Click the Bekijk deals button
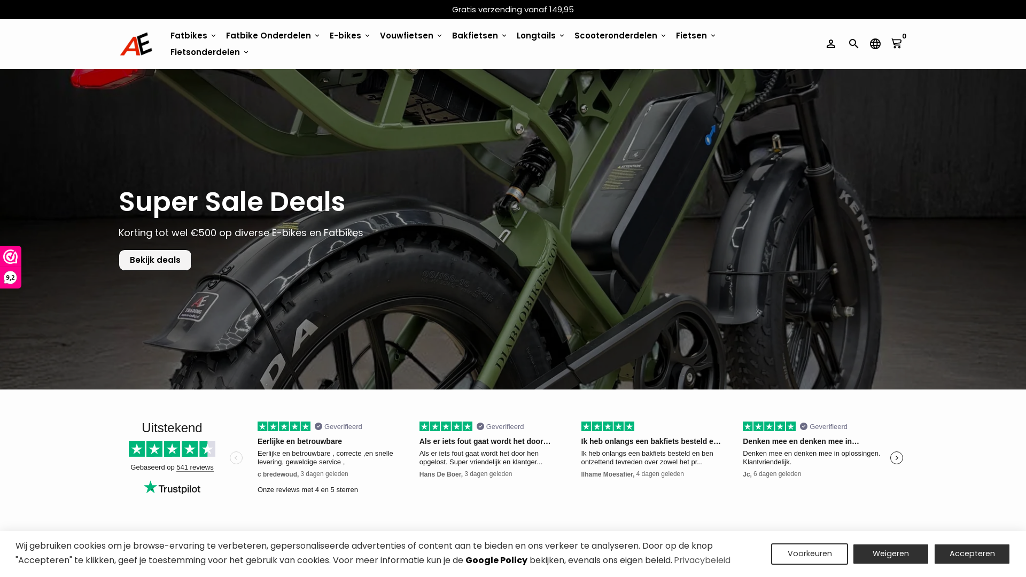This screenshot has width=1026, height=577. coord(155,260)
